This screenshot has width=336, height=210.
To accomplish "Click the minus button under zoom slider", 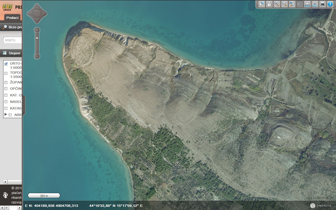I will pos(37,56).
